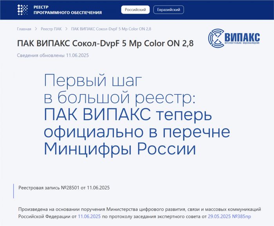The width and height of the screenshot is (274, 226).
Task: Click the dotted registry logo icon
Action: (x=23, y=10)
